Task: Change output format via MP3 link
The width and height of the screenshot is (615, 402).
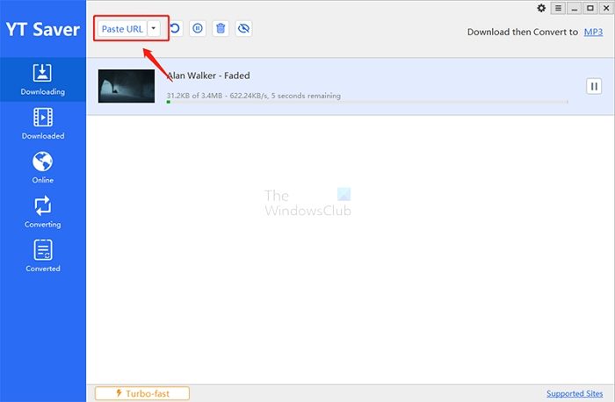Action: coord(593,32)
